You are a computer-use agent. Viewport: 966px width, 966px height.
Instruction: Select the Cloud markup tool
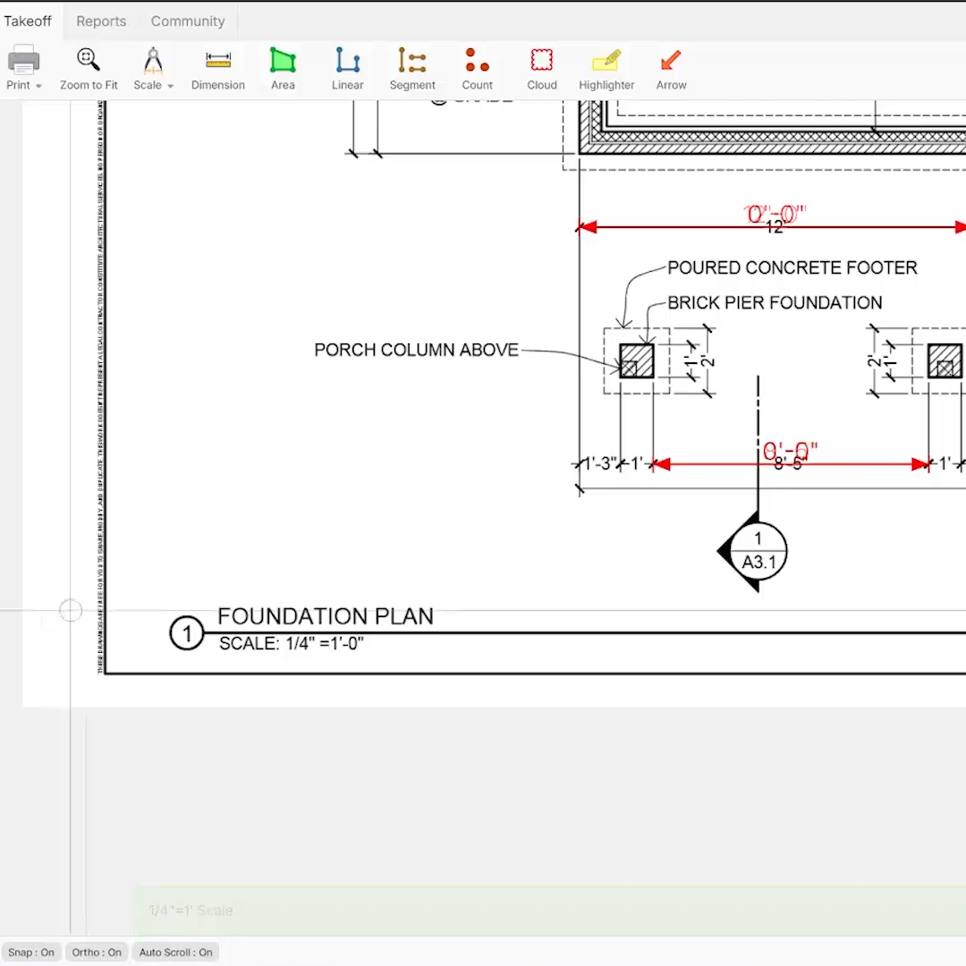coord(541,69)
